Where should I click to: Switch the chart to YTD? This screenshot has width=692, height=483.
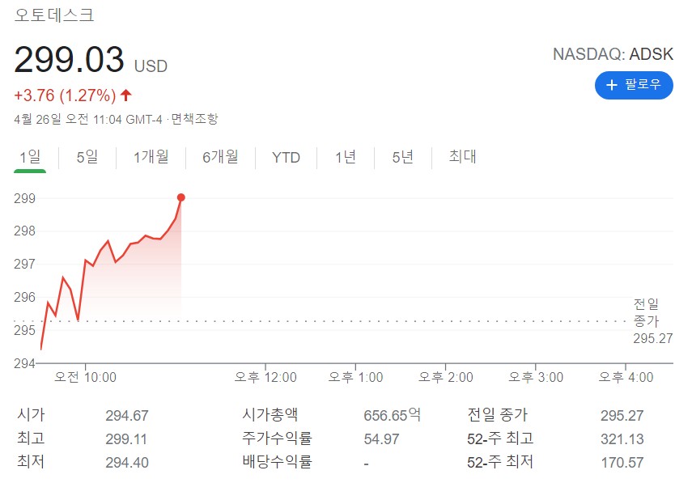point(286,157)
